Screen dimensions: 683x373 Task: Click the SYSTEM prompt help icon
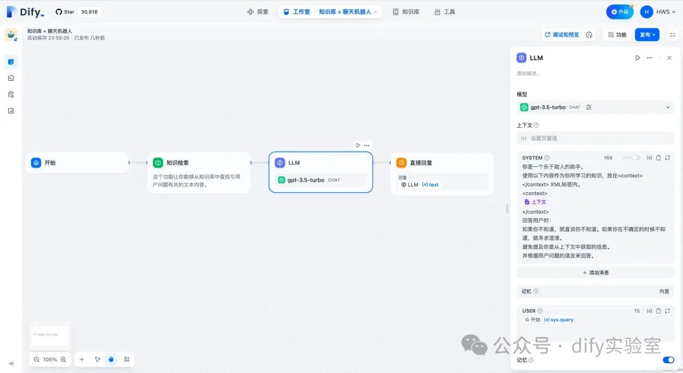click(547, 157)
